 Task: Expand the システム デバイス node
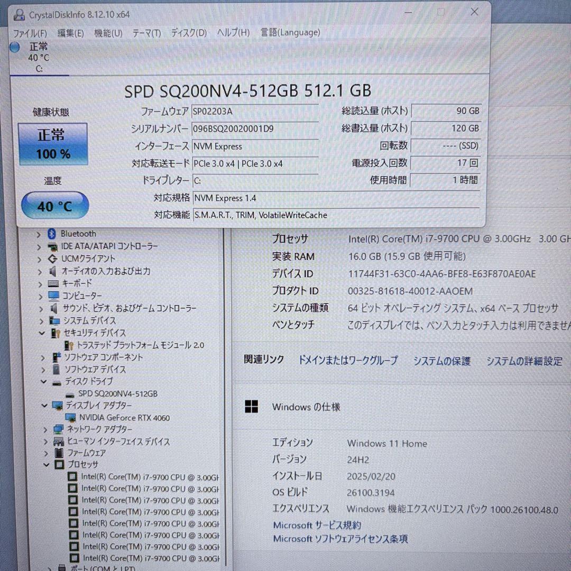(x=42, y=321)
